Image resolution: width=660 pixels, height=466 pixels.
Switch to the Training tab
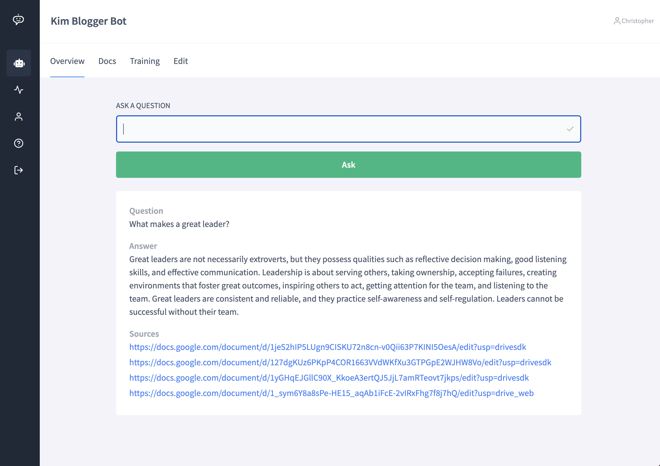click(x=145, y=61)
